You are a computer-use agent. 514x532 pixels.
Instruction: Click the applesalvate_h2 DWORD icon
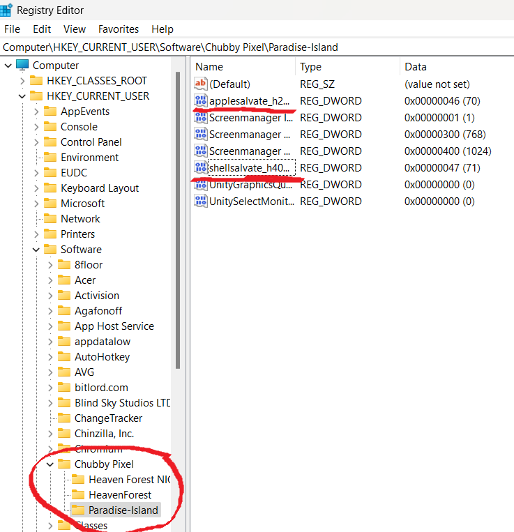tap(201, 100)
